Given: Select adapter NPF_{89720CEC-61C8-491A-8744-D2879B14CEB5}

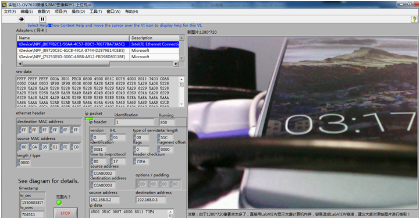Looking at the screenshot, I should click(98, 51).
